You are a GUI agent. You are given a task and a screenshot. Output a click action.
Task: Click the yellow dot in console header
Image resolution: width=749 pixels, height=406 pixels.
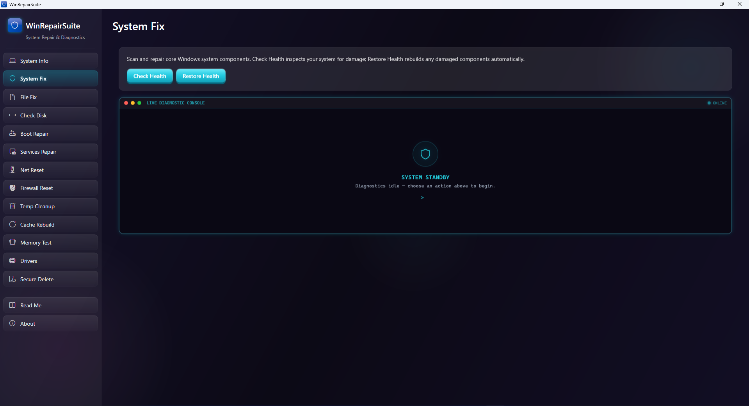point(133,103)
